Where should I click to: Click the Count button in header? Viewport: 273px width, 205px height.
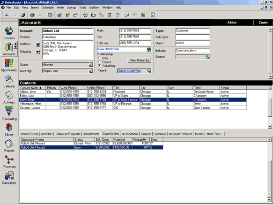click(x=263, y=23)
